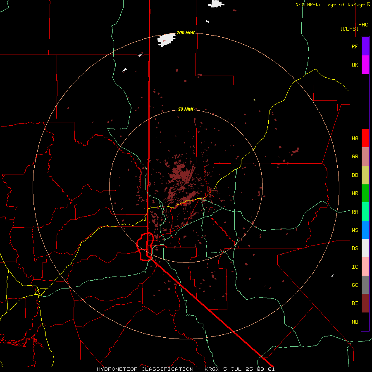Click the large white dry snow echo near 100 NMI ring
The width and height of the screenshot is (372, 372).
tap(166, 40)
